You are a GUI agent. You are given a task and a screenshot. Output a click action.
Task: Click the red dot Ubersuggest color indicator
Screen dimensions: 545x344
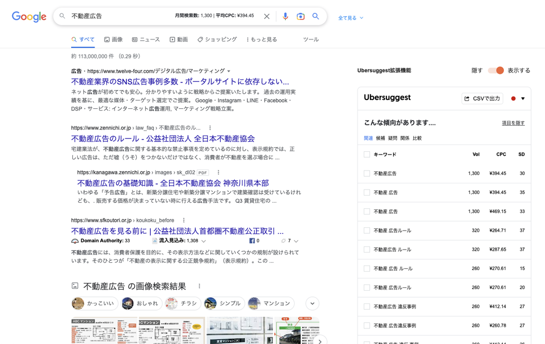pos(513,98)
